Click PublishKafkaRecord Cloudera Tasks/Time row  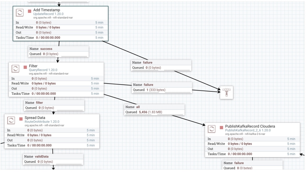click(252, 154)
